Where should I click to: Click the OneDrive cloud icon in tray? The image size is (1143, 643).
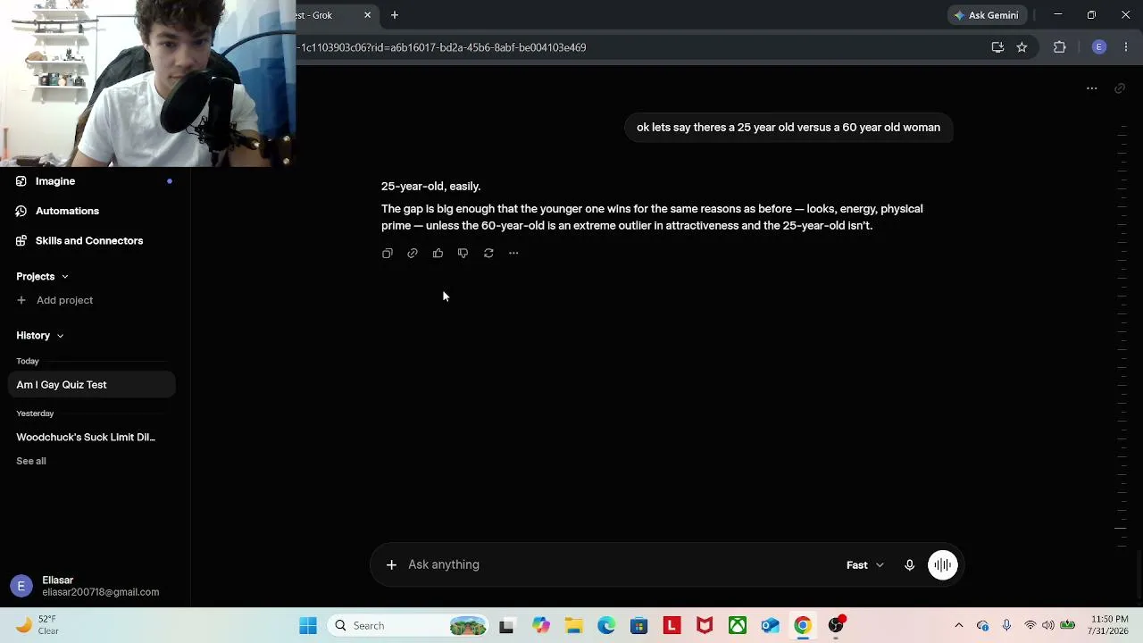[983, 626]
